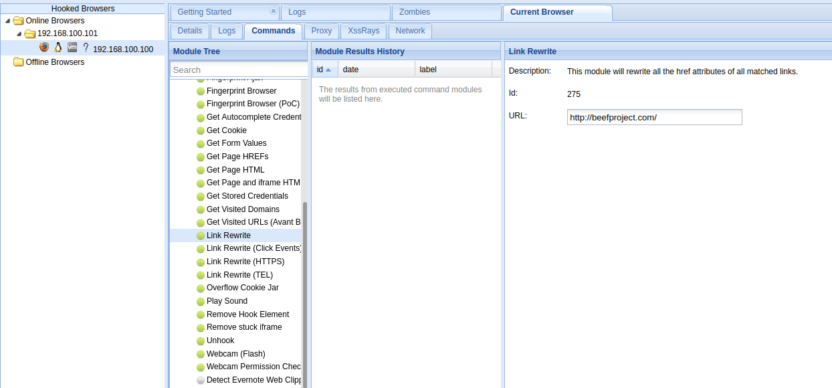Click the Online Browsers folder icon
Screen dimensions: 832x388
(x=19, y=21)
